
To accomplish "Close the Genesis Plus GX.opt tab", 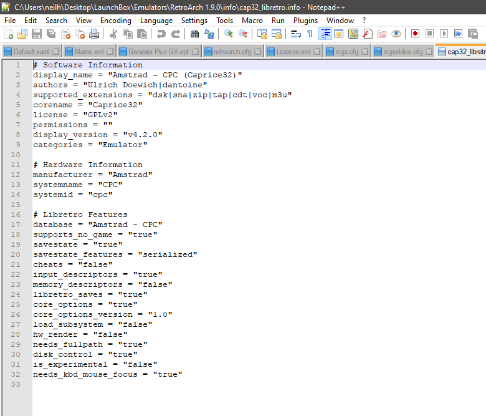I will coord(195,52).
